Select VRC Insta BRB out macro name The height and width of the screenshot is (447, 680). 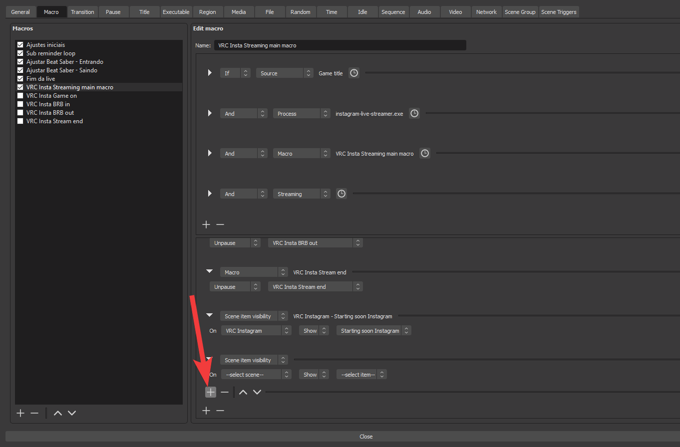coord(50,113)
